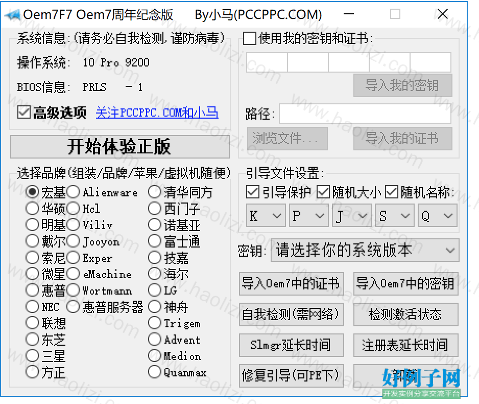Select the 神舟 radio button
Viewport: 479px width, 404px height.
click(x=155, y=306)
